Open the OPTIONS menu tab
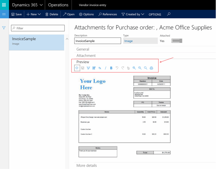This screenshot has height=169, width=219. [x=155, y=14]
